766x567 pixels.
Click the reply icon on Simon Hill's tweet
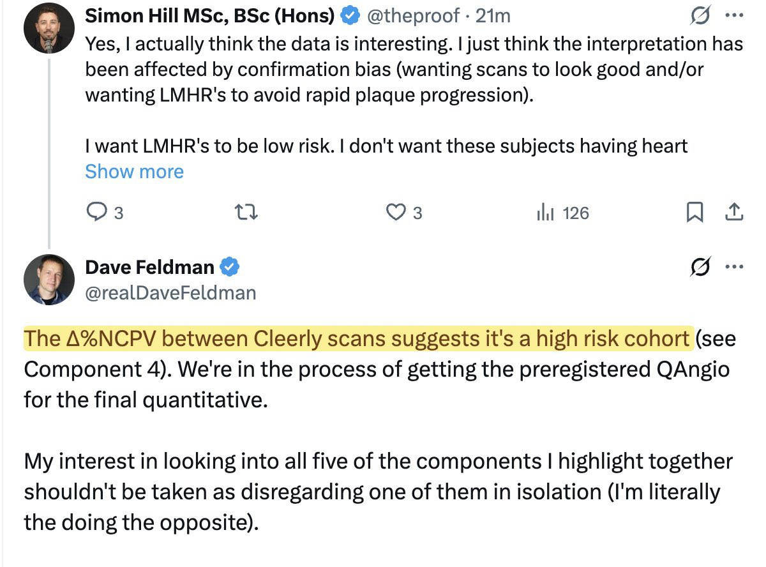pyautogui.click(x=95, y=213)
